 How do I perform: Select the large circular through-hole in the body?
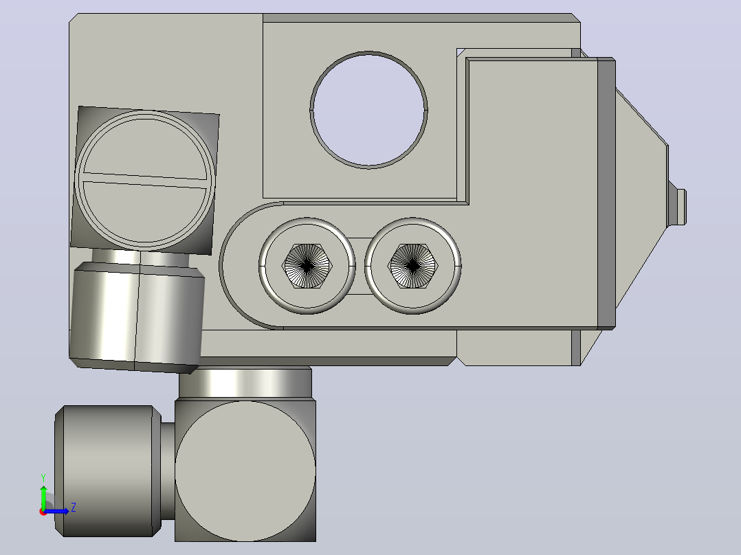368,110
